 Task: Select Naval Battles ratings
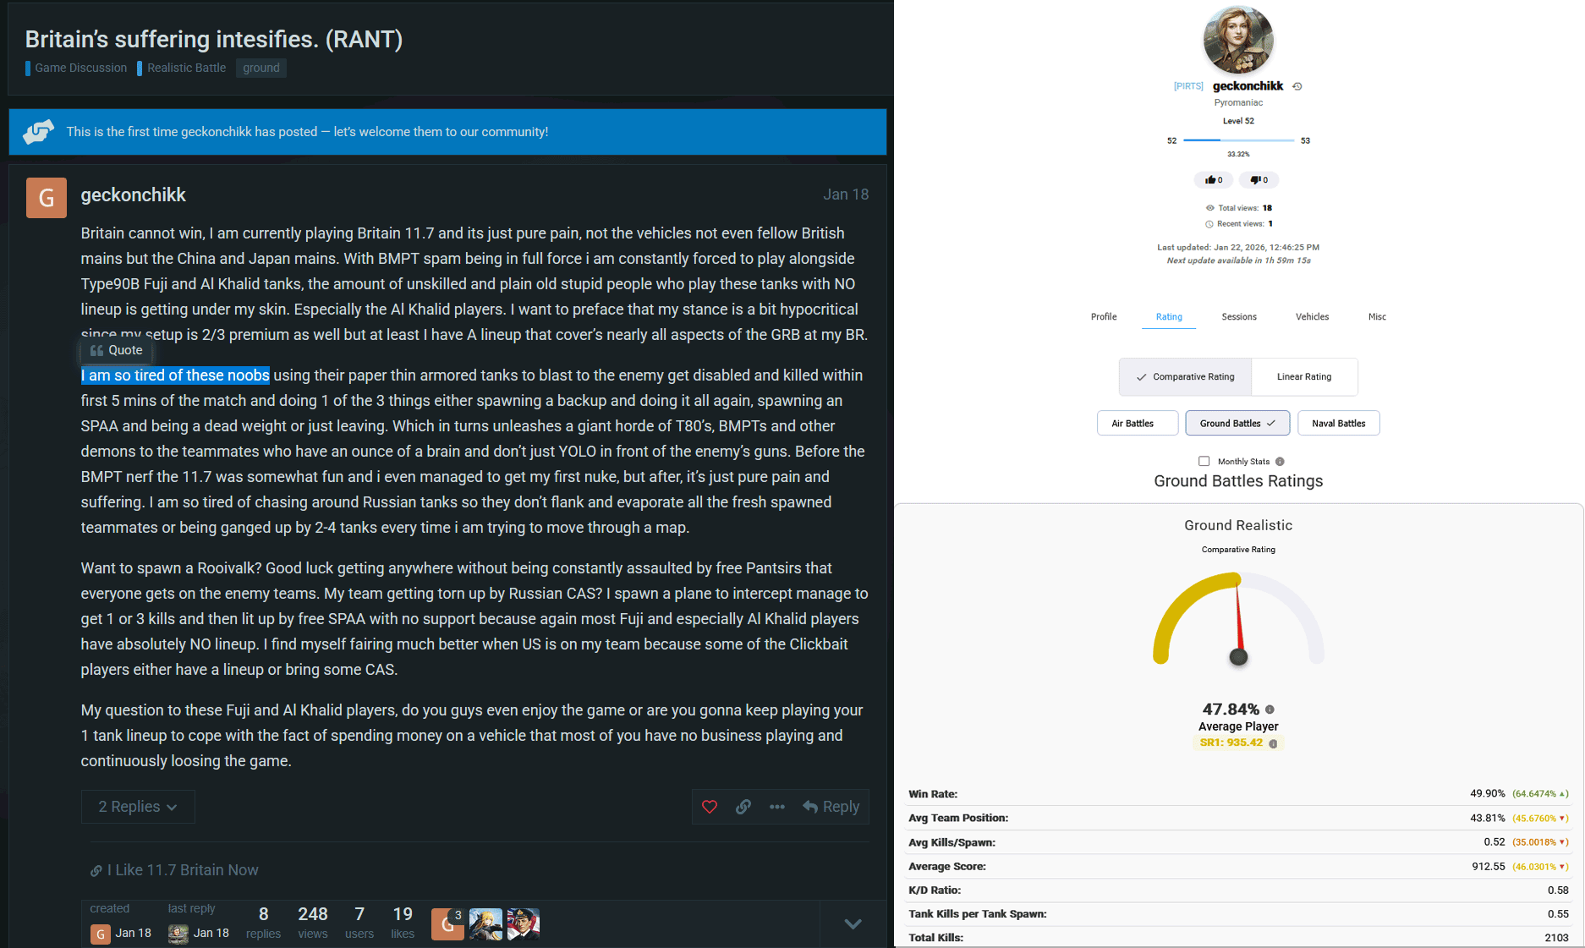pos(1338,424)
